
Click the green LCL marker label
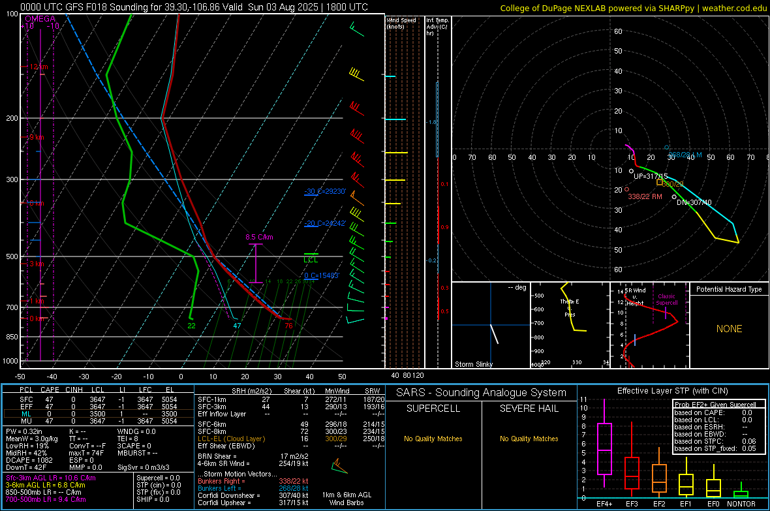[311, 260]
